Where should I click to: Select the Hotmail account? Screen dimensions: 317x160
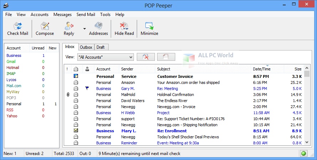[x=13, y=68]
